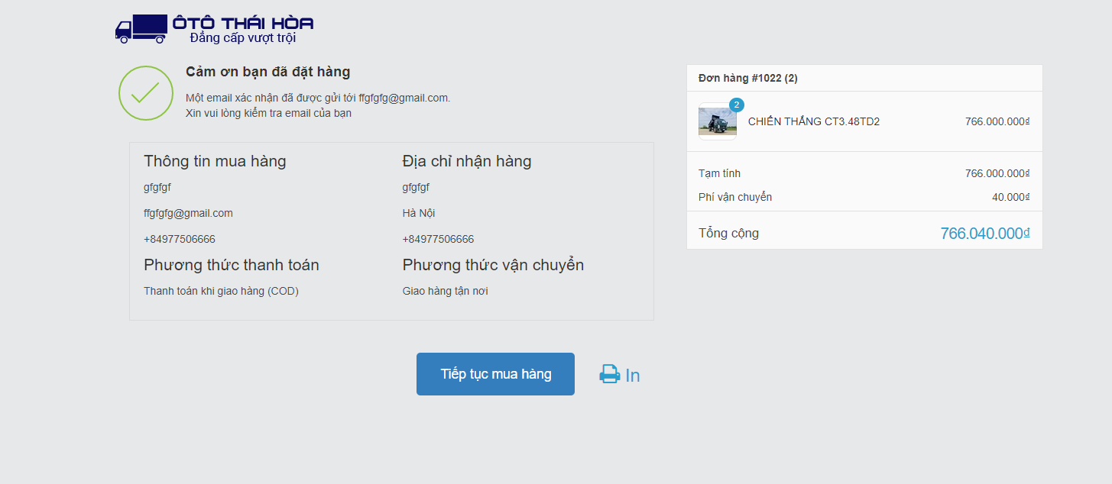Click the "Hà Nội" delivery address text
Viewport: 1112px width, 484px height.
pos(419,213)
